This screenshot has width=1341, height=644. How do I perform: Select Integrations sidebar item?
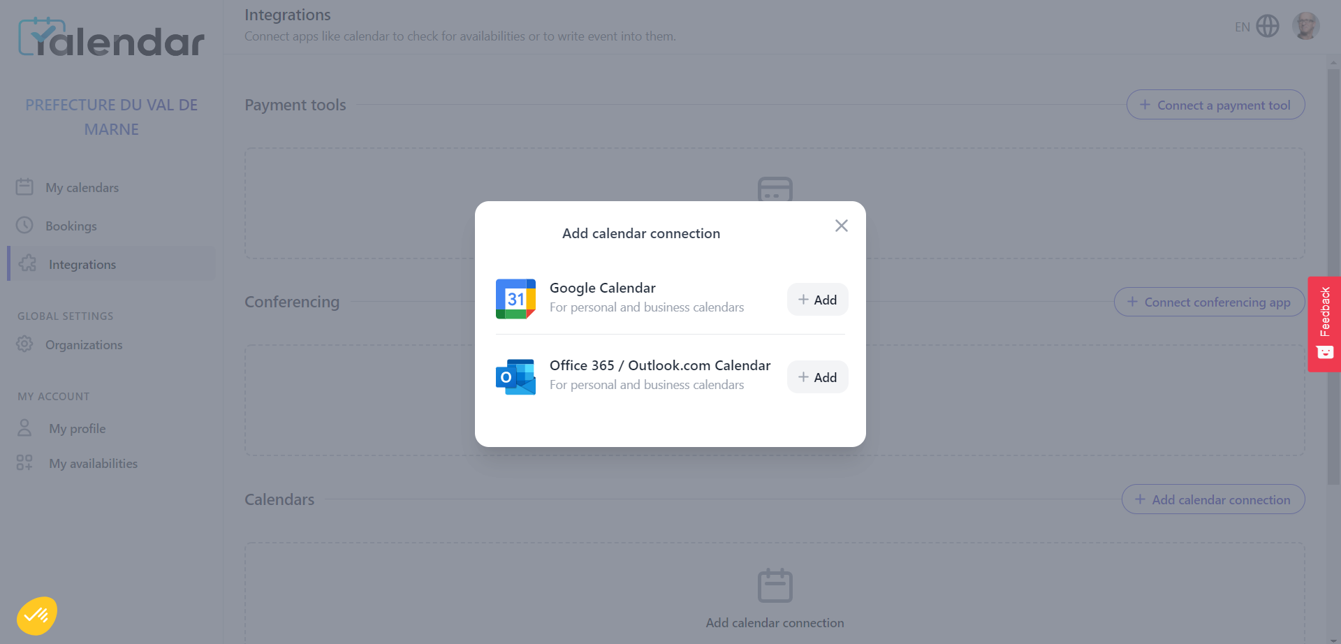click(112, 264)
